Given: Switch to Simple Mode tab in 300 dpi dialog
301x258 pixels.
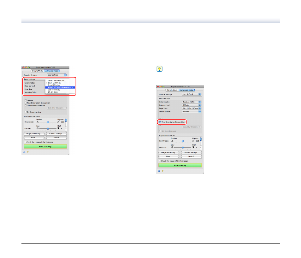Looking at the screenshot, I should click(172, 90).
